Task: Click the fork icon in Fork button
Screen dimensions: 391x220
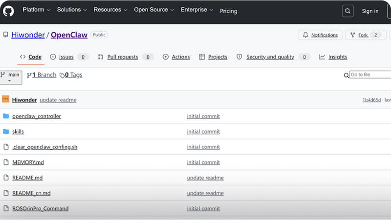Action: [x=352, y=35]
